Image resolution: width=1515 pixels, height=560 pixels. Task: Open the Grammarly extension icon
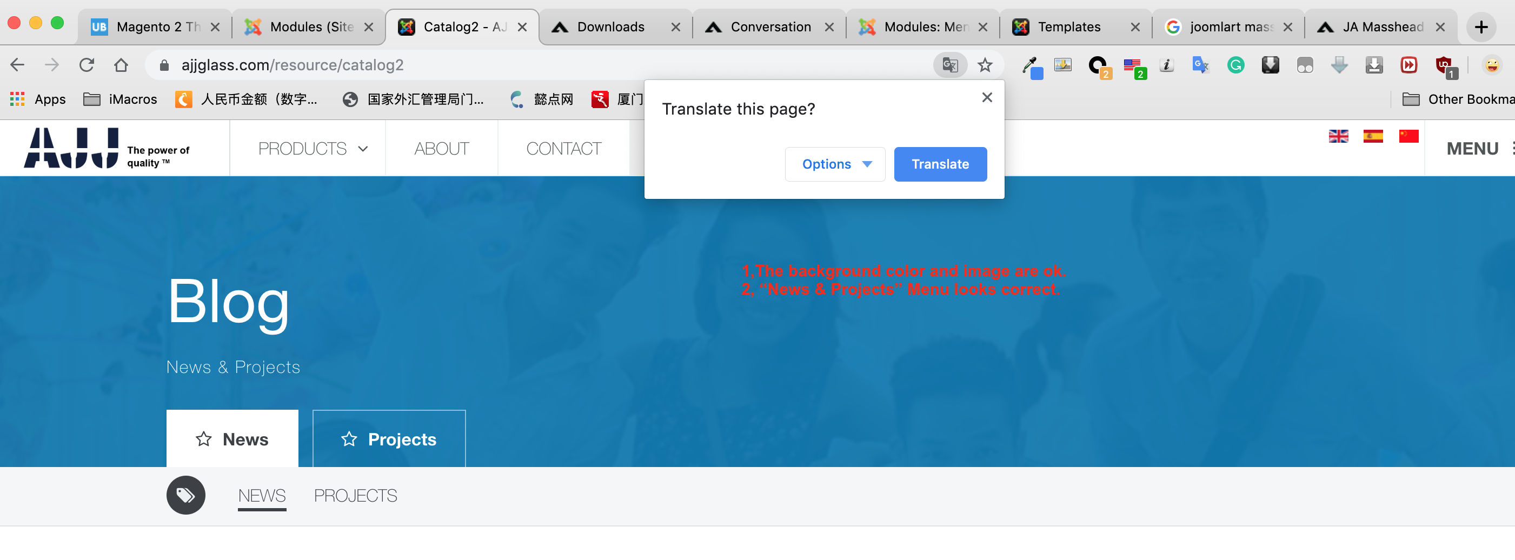pos(1235,65)
